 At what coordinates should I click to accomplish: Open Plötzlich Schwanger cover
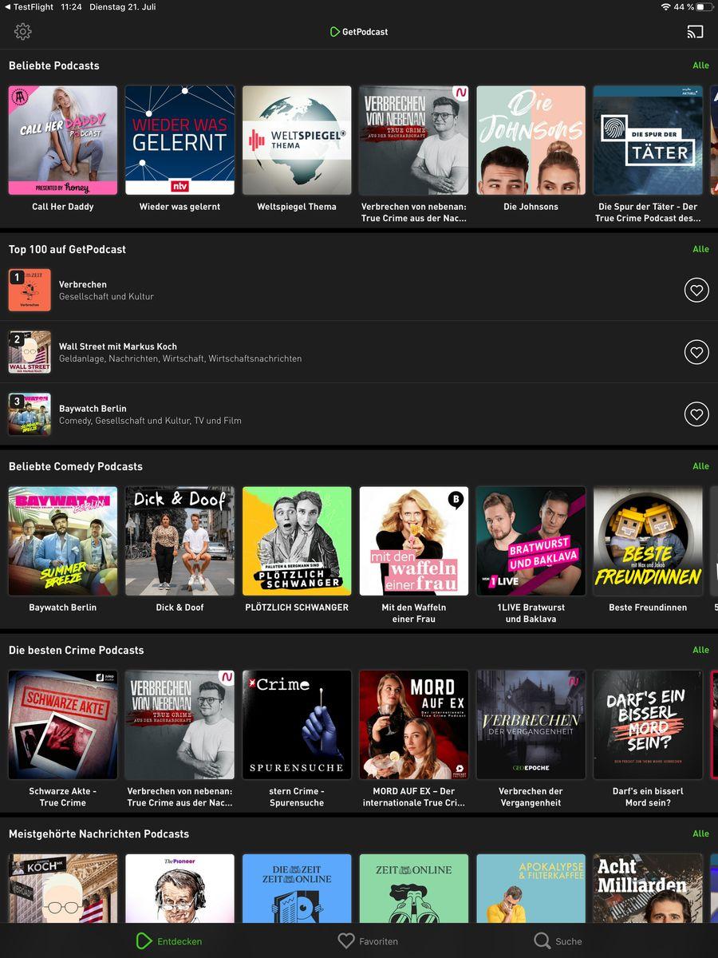297,541
